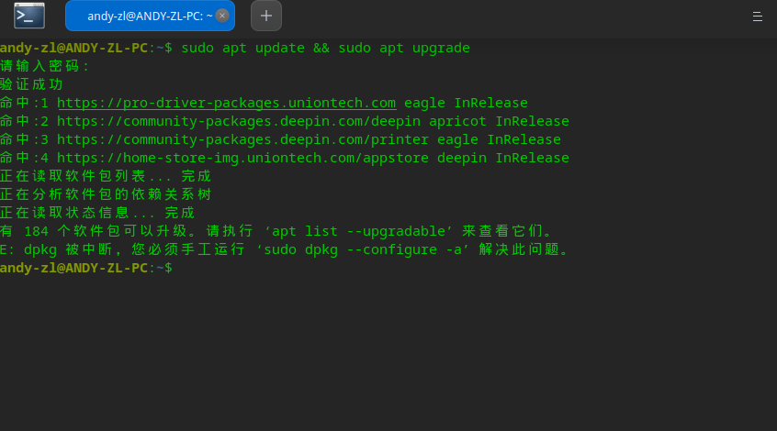This screenshot has width=777, height=431.
Task: Close the andy-zl@ANDY-ZL-PC terminal tab
Action: (221, 16)
